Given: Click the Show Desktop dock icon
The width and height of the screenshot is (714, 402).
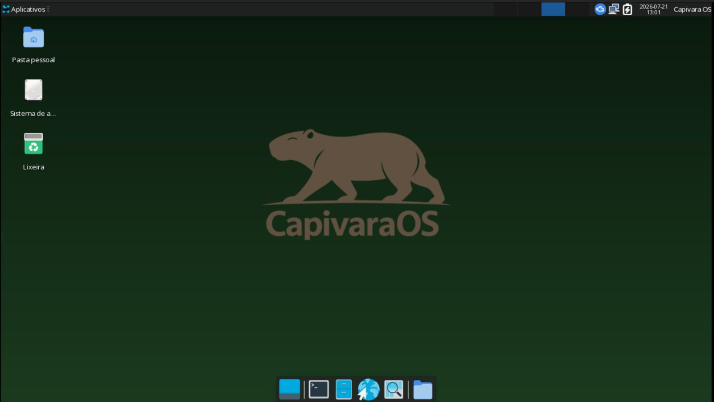Looking at the screenshot, I should [x=290, y=390].
